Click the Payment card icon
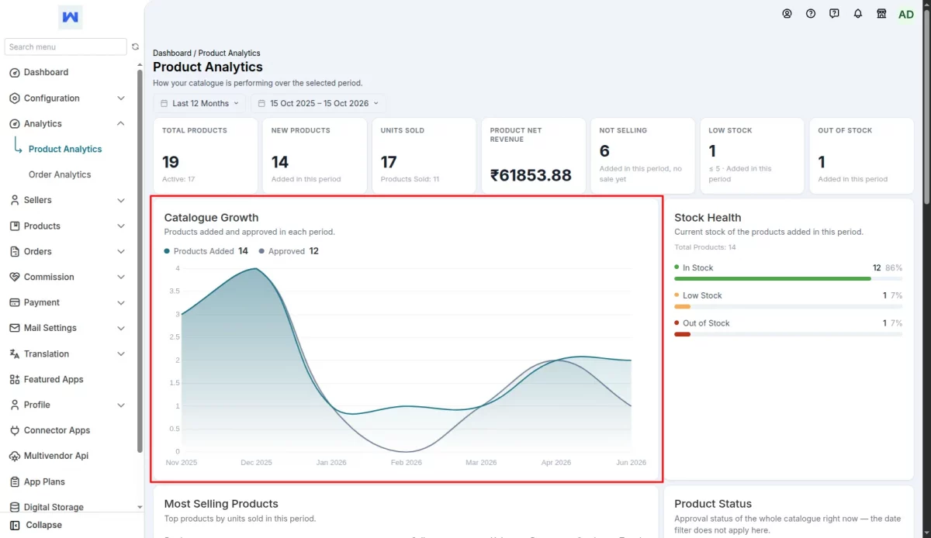The height and width of the screenshot is (538, 931). [x=15, y=302]
